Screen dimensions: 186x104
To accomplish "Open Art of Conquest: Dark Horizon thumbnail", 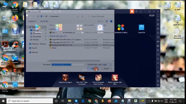I will coord(98,80).
